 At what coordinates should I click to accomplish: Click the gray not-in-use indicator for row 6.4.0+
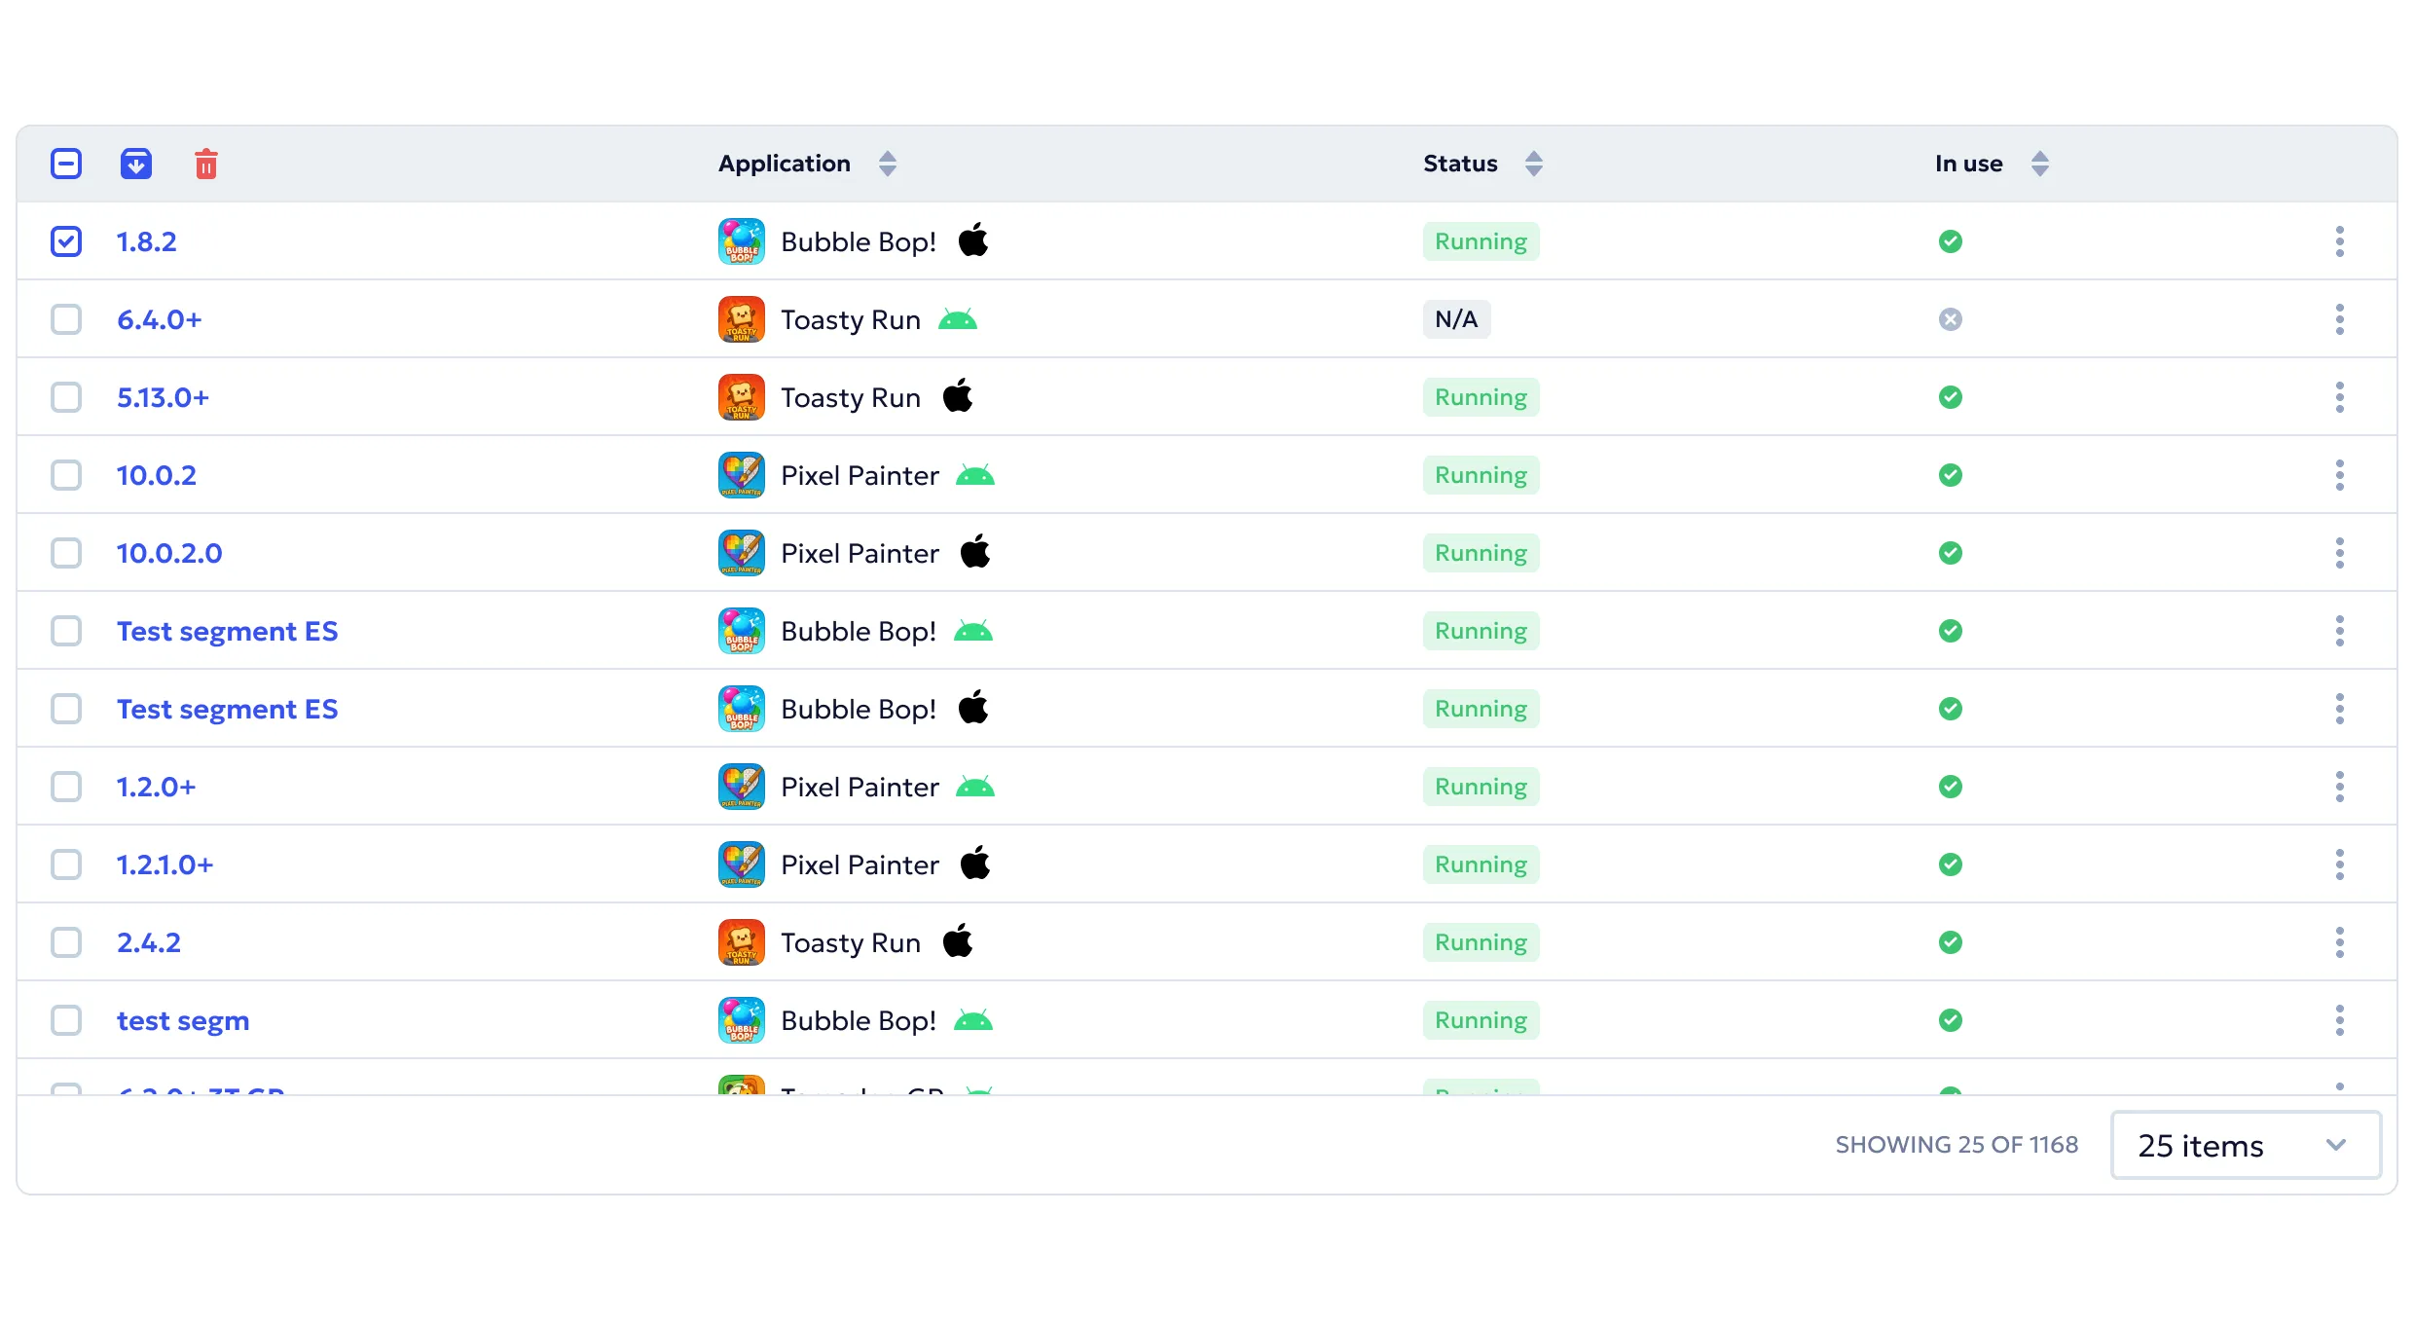[1950, 319]
